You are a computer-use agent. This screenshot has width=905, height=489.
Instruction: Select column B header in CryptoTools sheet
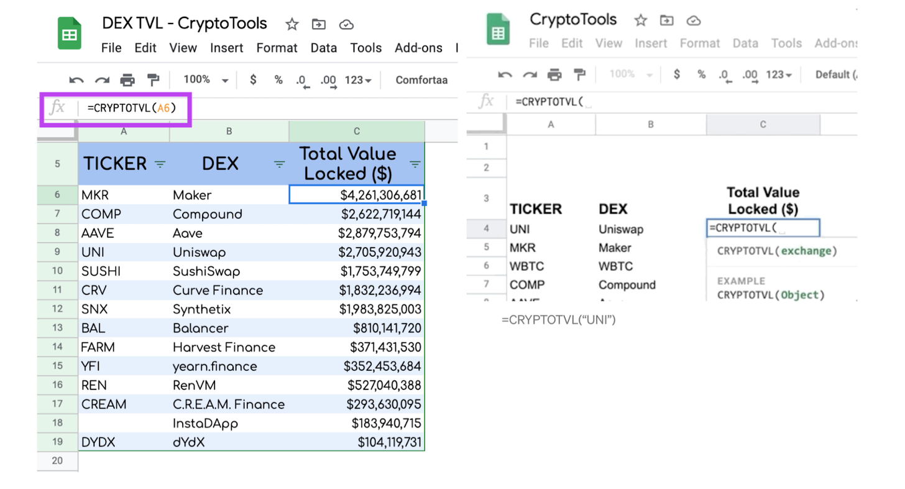tap(651, 125)
